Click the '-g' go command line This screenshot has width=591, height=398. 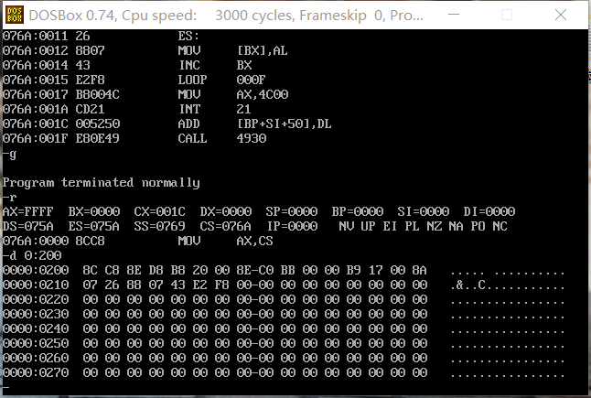pos(9,154)
